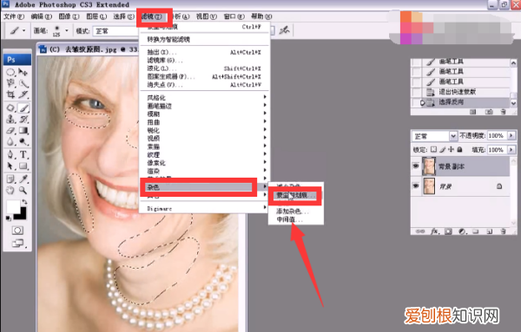Screen dimensions: 521x332
Task: Delete the current state in history panel
Action: click(x=503, y=112)
